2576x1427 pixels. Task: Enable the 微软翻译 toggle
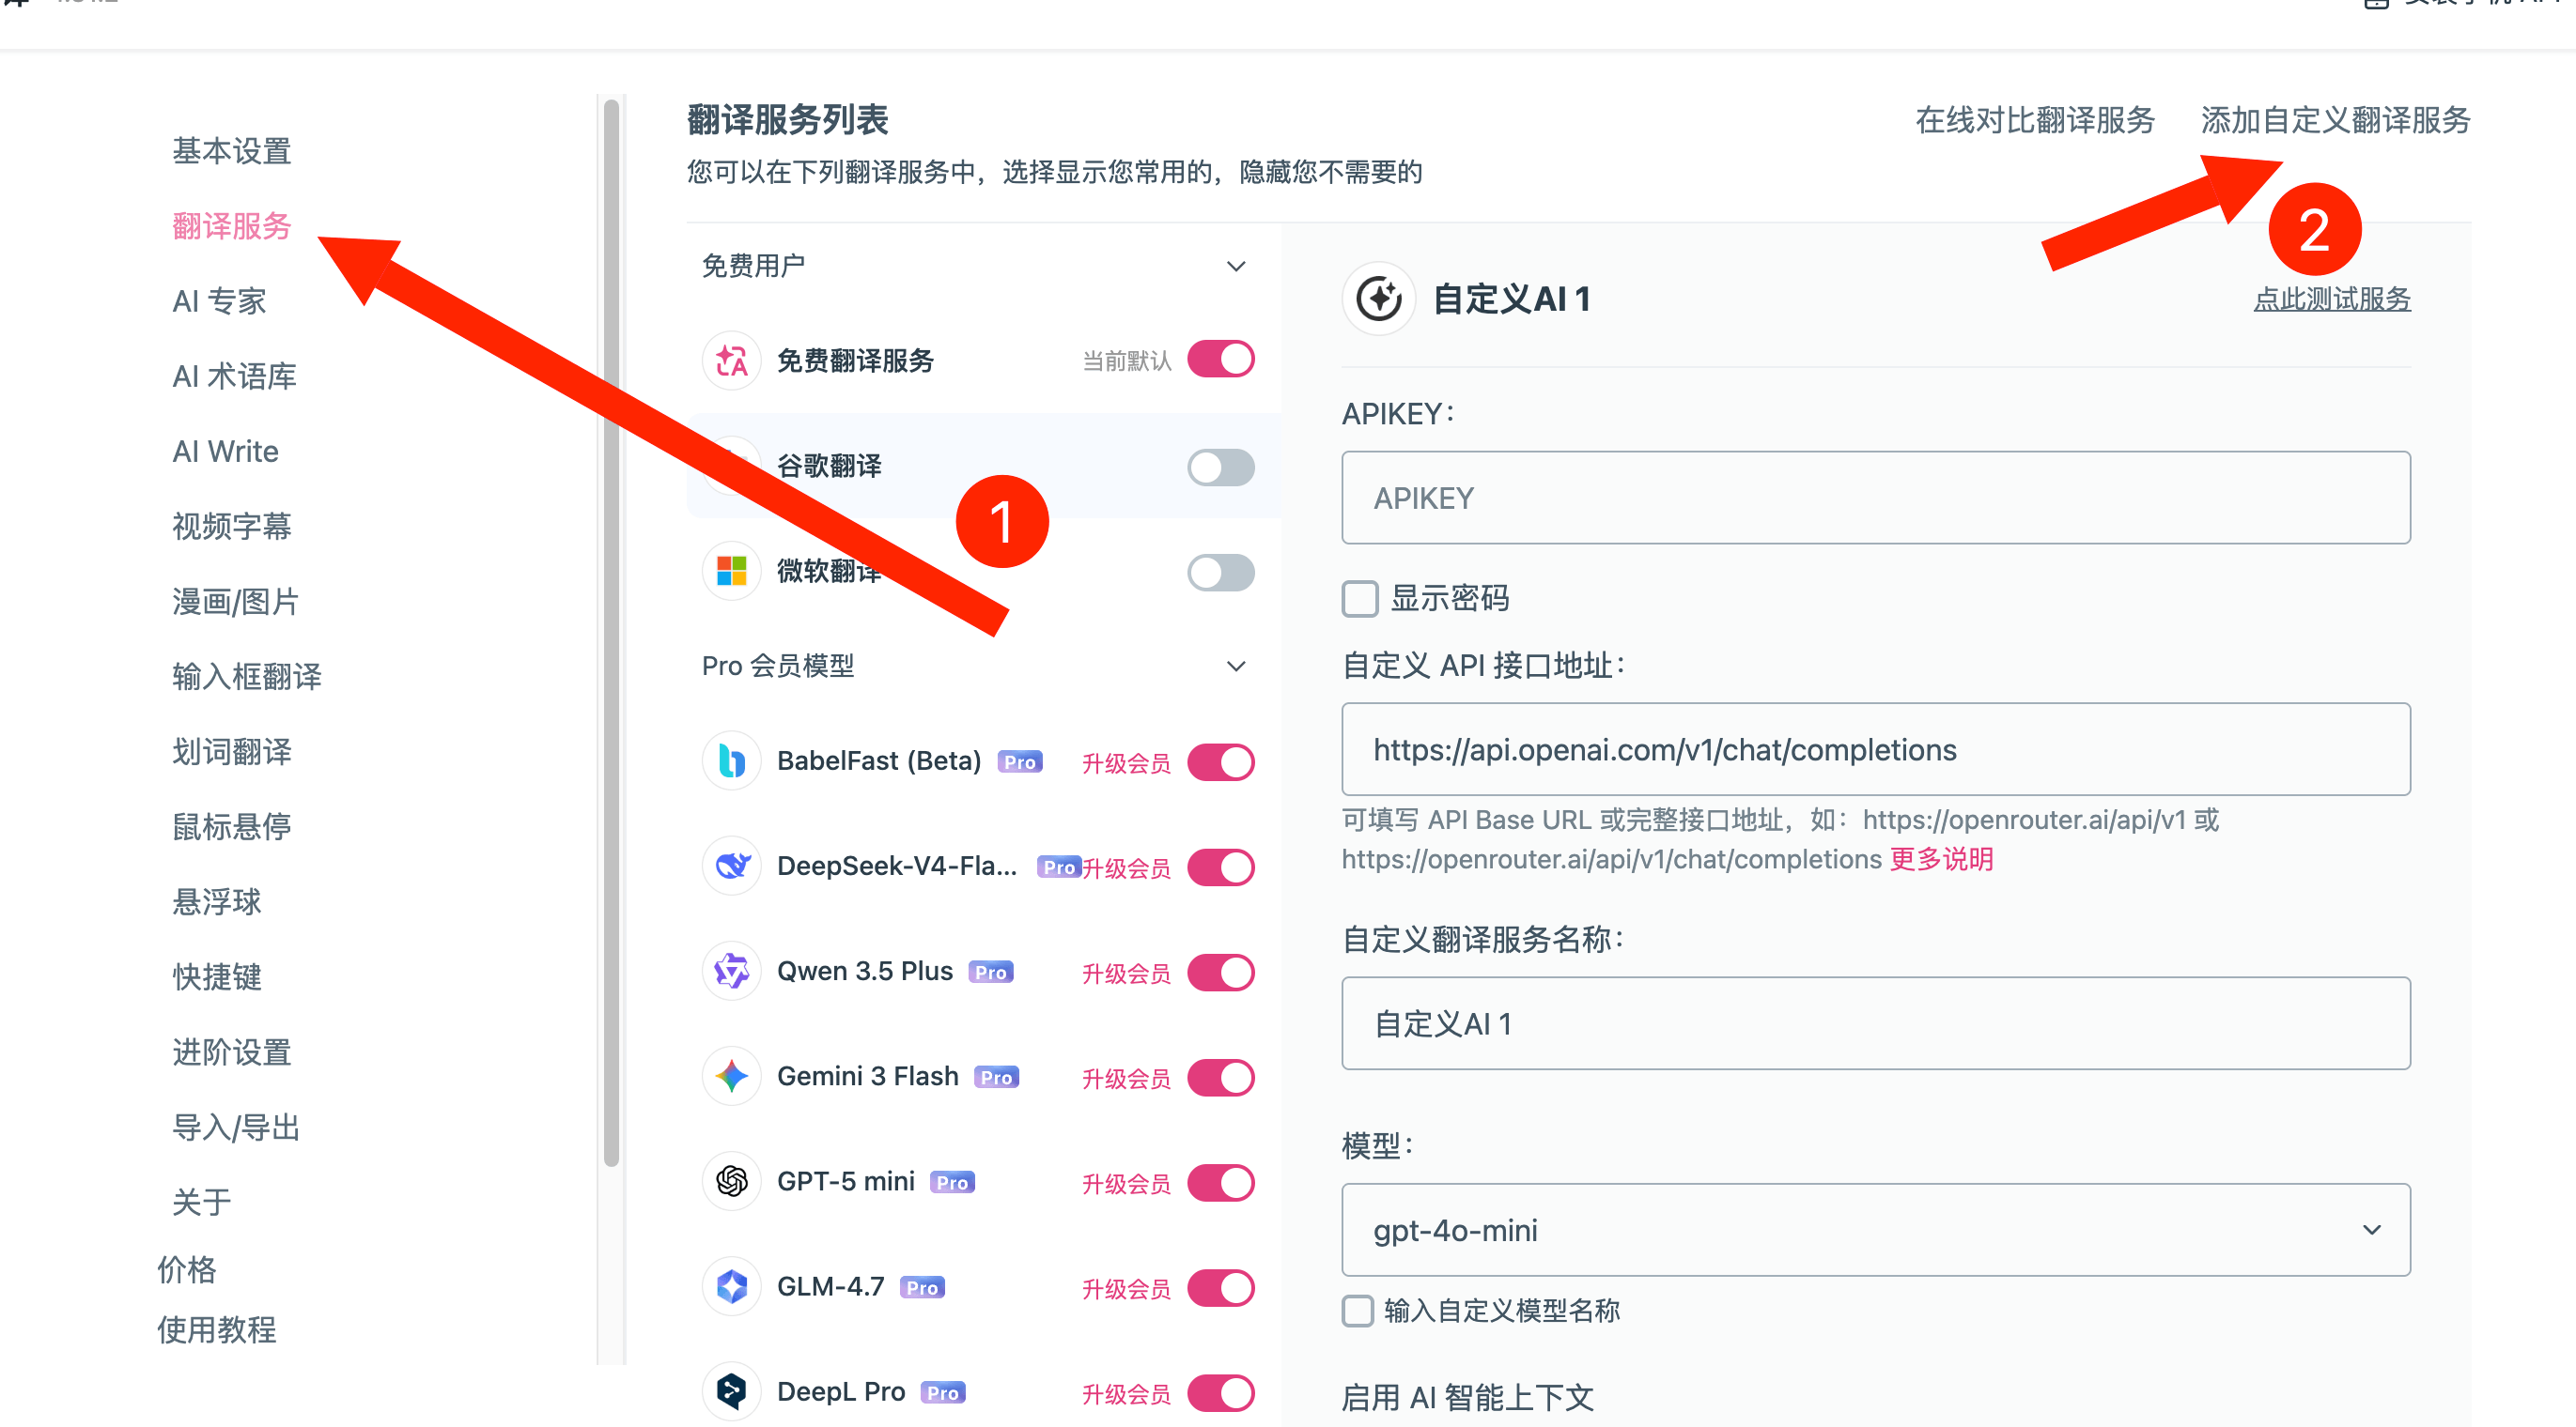(1220, 573)
